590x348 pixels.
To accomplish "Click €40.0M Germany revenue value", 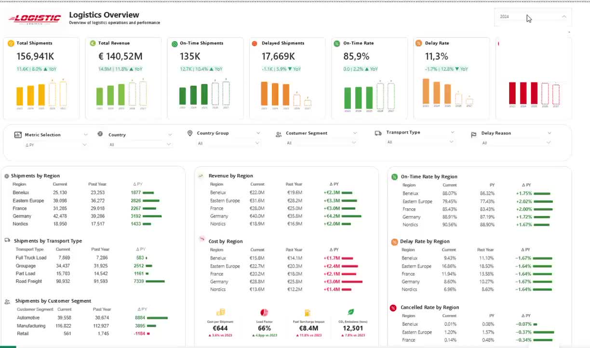I will coord(257,216).
